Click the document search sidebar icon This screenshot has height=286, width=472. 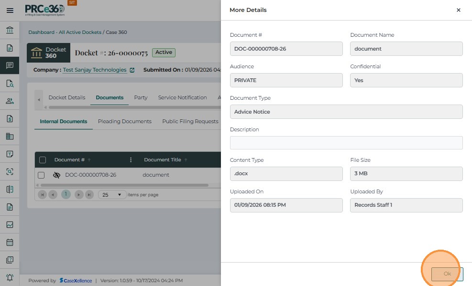[x=10, y=84]
